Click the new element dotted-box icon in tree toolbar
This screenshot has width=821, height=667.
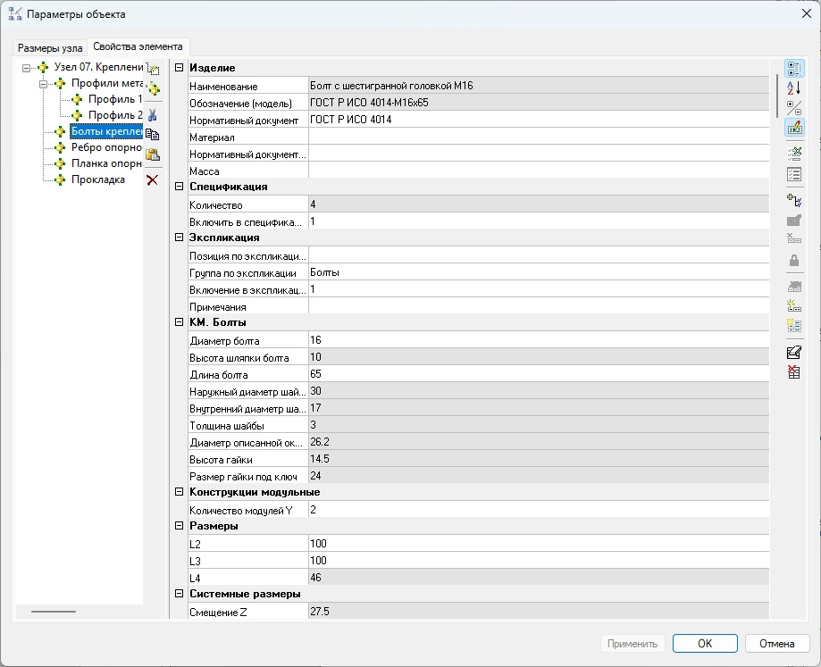click(153, 69)
